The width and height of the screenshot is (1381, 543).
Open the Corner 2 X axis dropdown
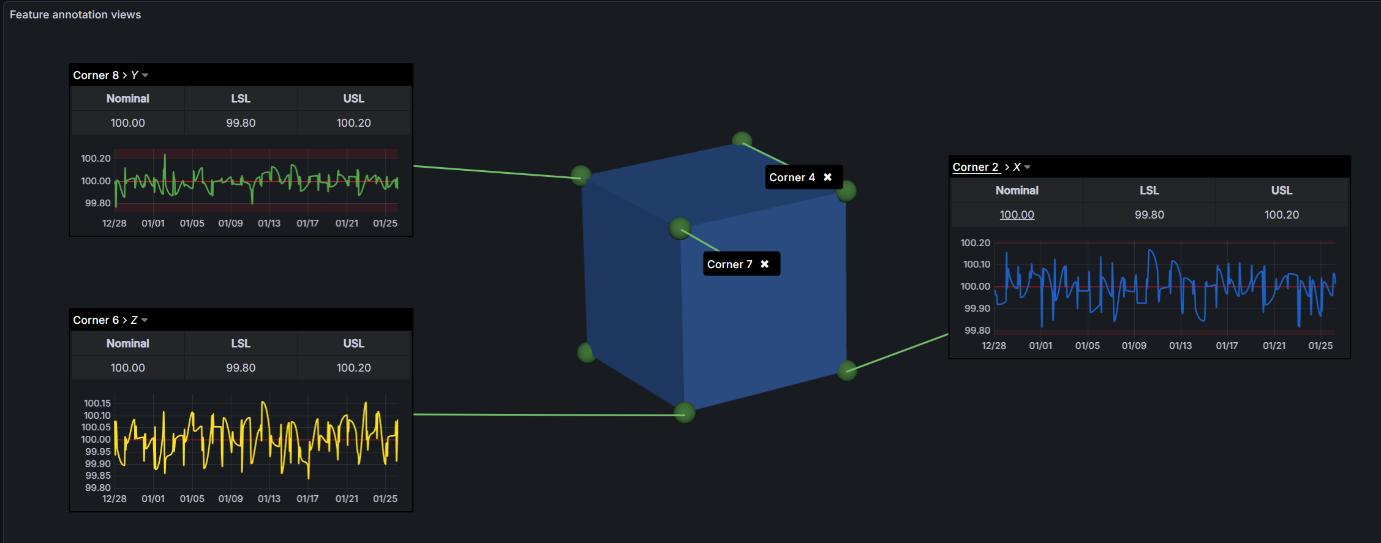coord(1027,167)
